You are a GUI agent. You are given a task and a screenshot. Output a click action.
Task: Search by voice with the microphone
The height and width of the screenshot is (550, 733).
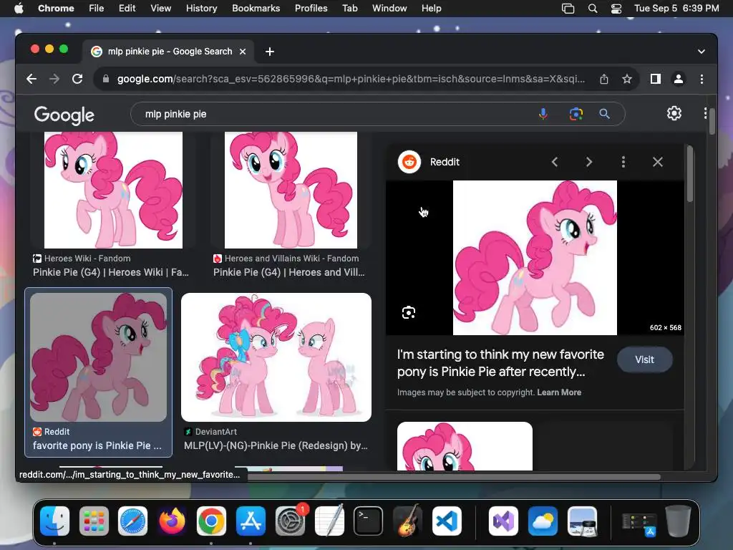[543, 114]
